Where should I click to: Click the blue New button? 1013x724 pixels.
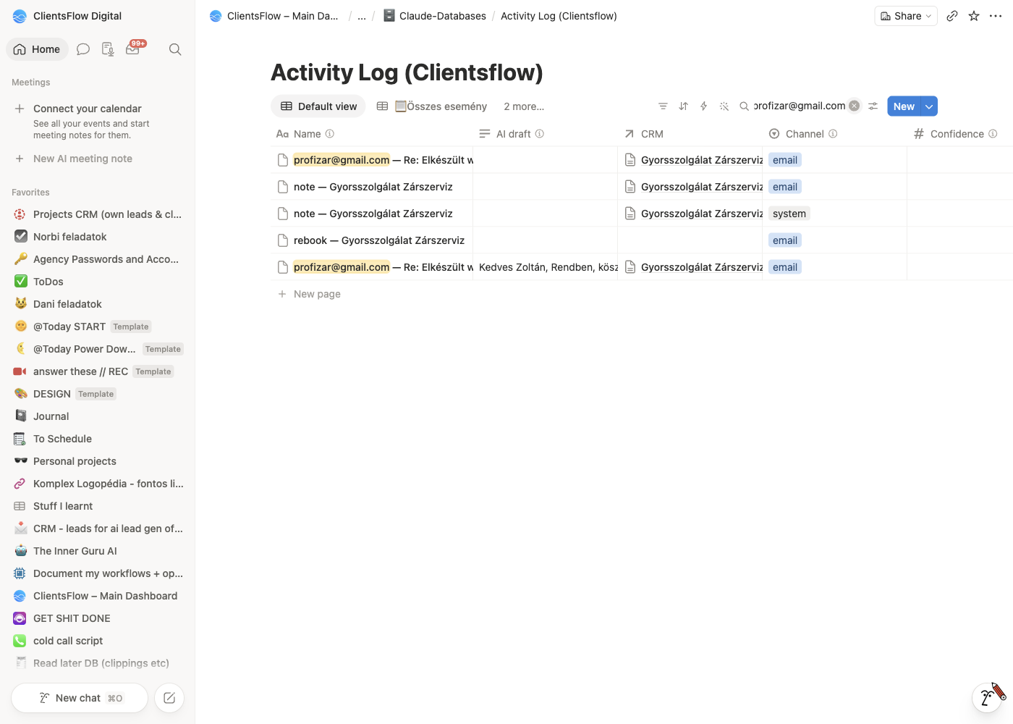click(x=904, y=106)
